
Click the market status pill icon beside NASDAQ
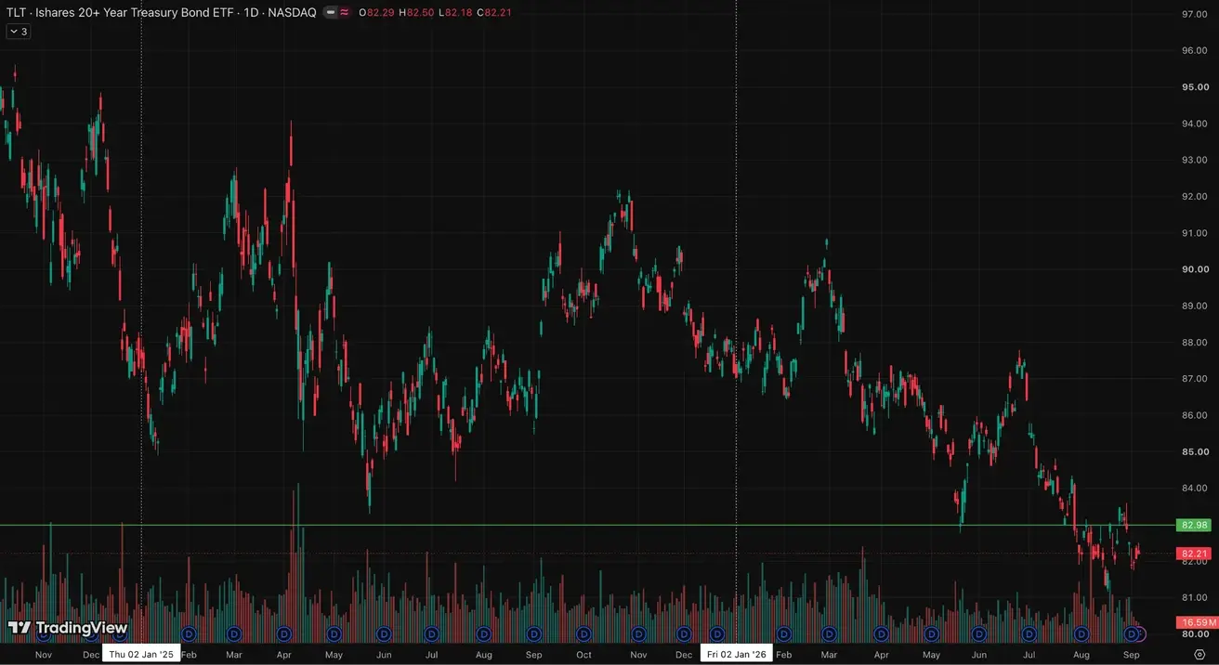pyautogui.click(x=329, y=12)
